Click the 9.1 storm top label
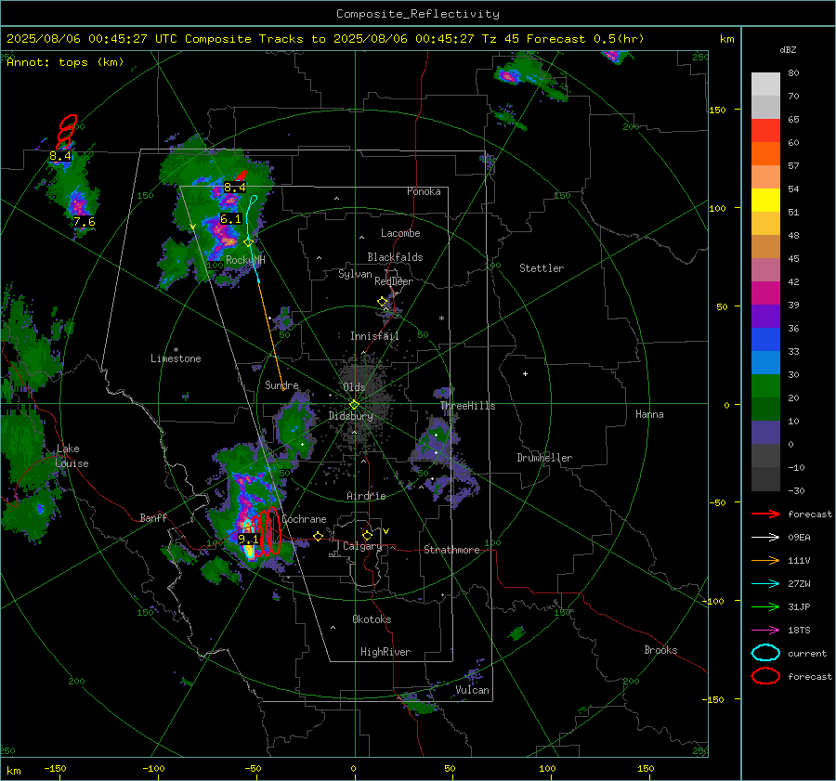This screenshot has width=836, height=781. [248, 539]
